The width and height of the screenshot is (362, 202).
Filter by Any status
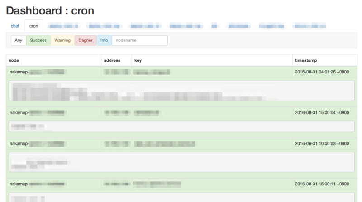[x=18, y=40]
